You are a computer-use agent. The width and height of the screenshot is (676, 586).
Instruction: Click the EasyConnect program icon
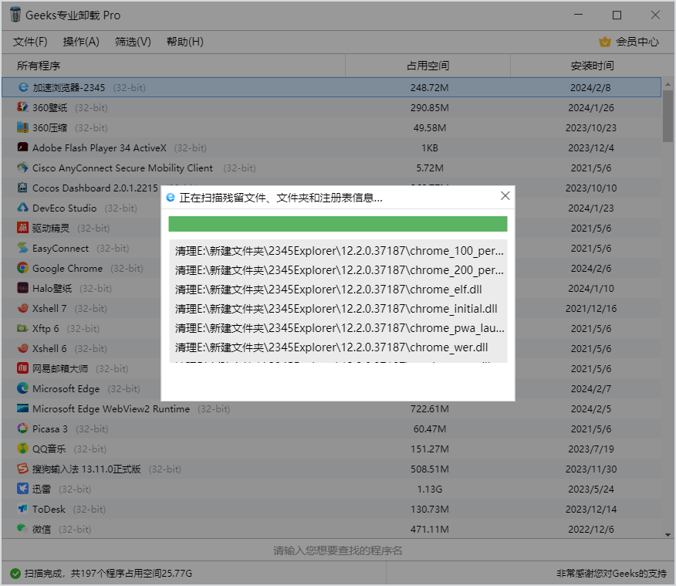22,248
